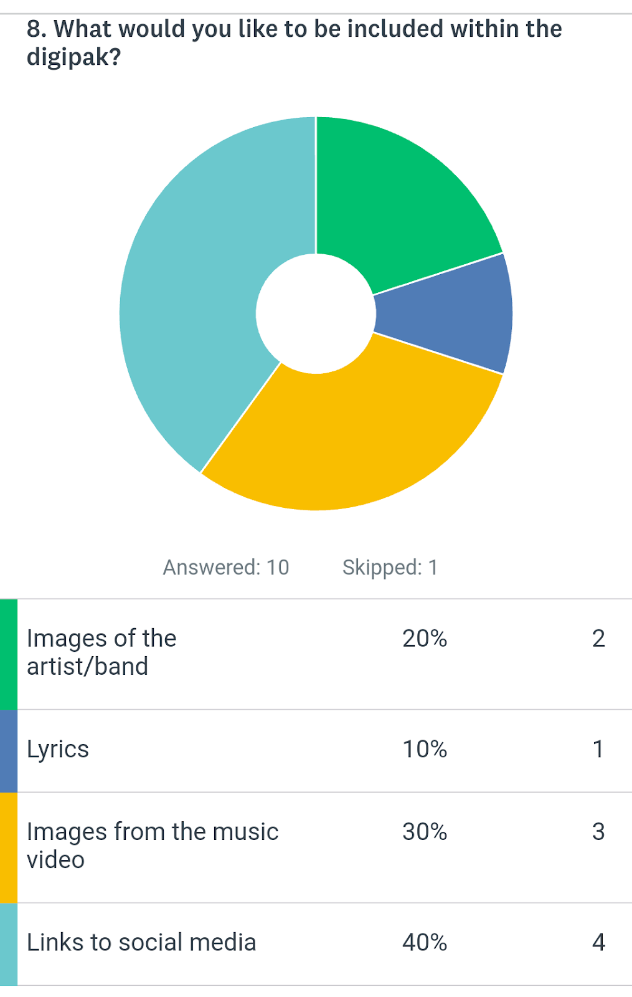Click the blue Lyrics color bar
This screenshot has height=997, width=632.
pyautogui.click(x=9, y=750)
